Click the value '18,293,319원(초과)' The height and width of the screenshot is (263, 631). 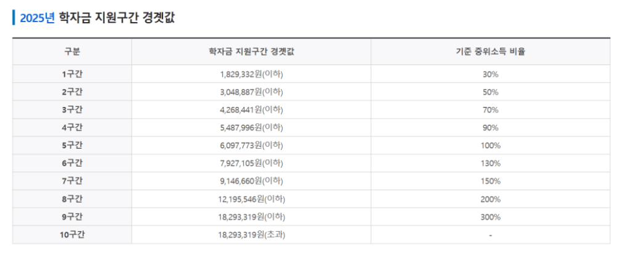252,235
